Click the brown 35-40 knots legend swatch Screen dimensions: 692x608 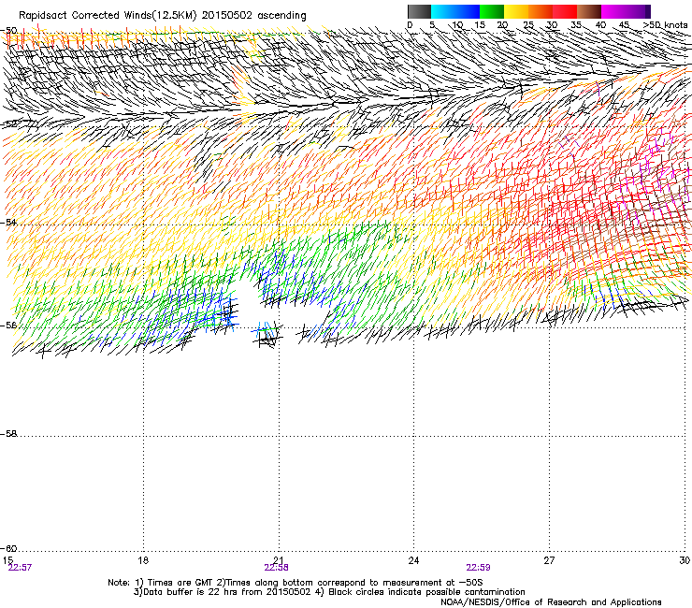coord(589,11)
